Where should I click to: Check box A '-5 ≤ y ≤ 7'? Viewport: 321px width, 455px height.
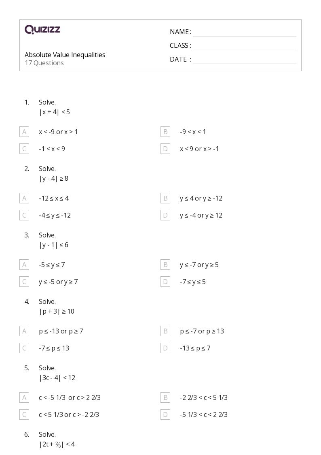24,265
